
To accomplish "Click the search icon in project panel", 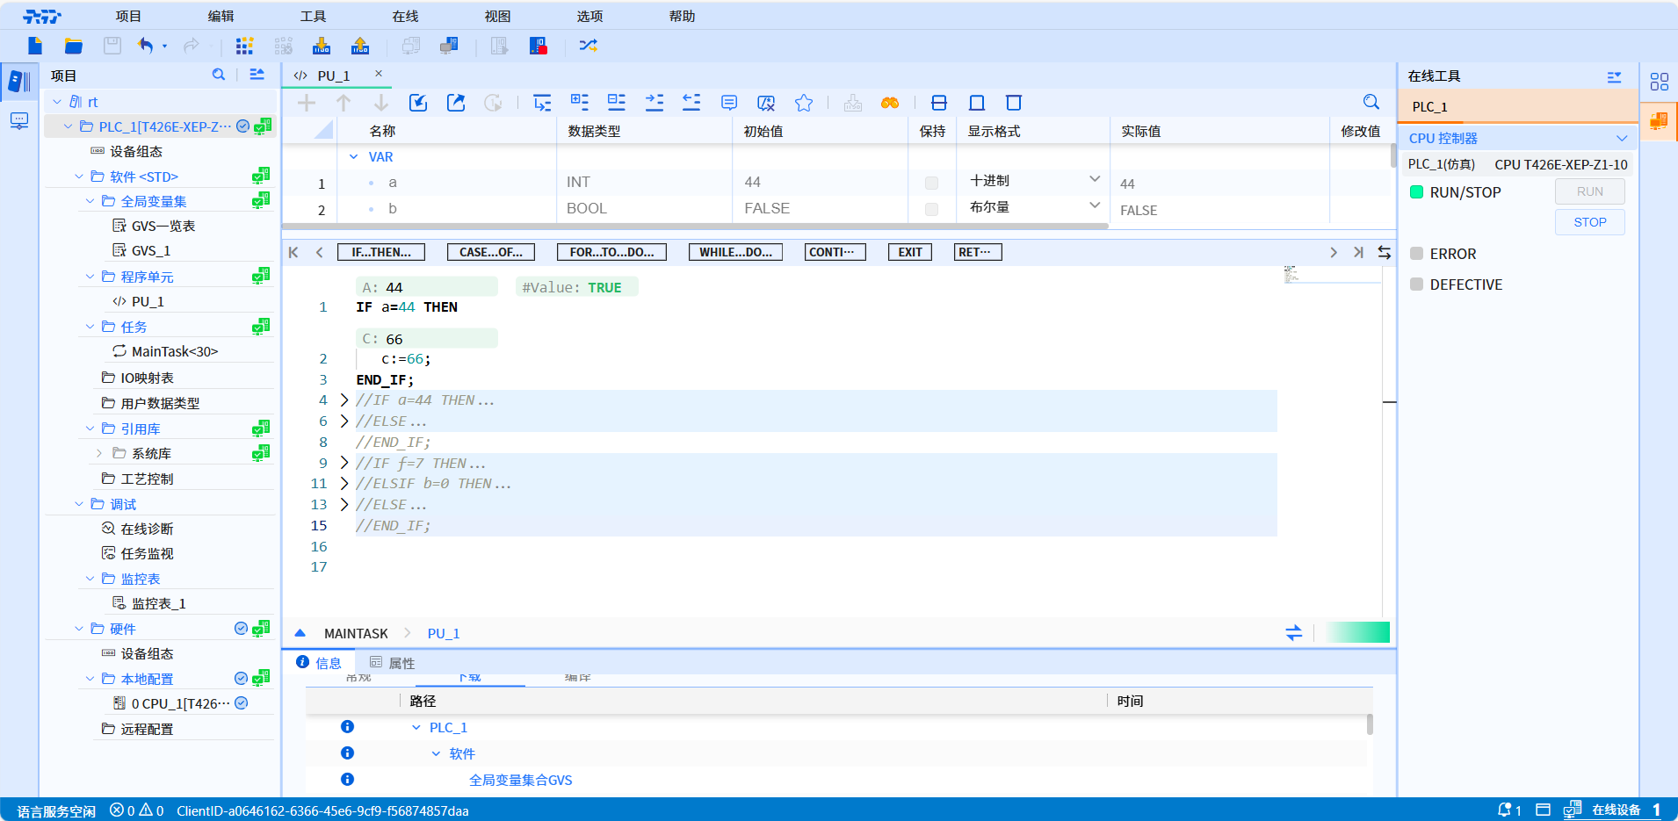I will (219, 75).
